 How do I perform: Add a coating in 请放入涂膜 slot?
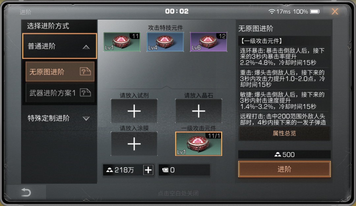point(134,144)
